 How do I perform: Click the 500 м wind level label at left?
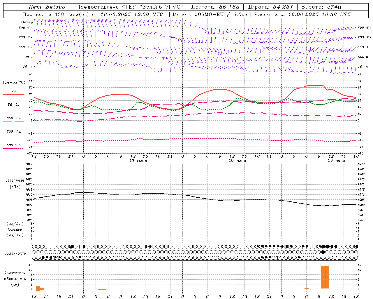tap(28, 57)
